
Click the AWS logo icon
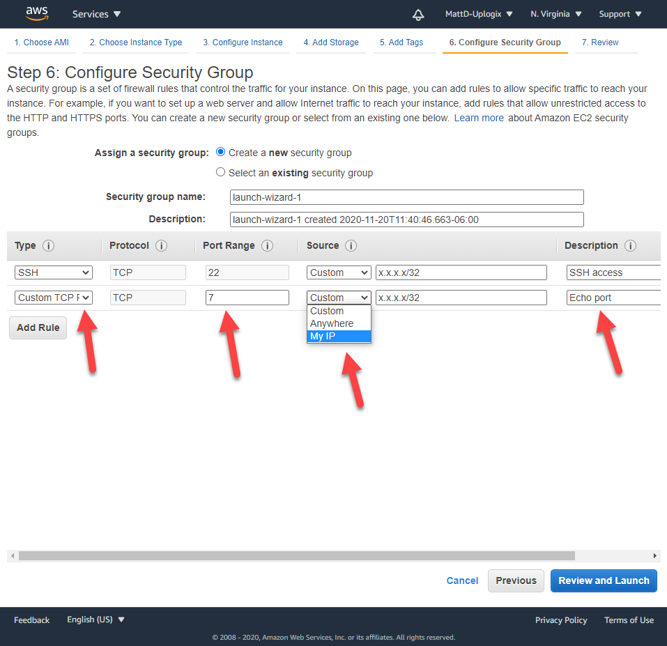(x=36, y=14)
